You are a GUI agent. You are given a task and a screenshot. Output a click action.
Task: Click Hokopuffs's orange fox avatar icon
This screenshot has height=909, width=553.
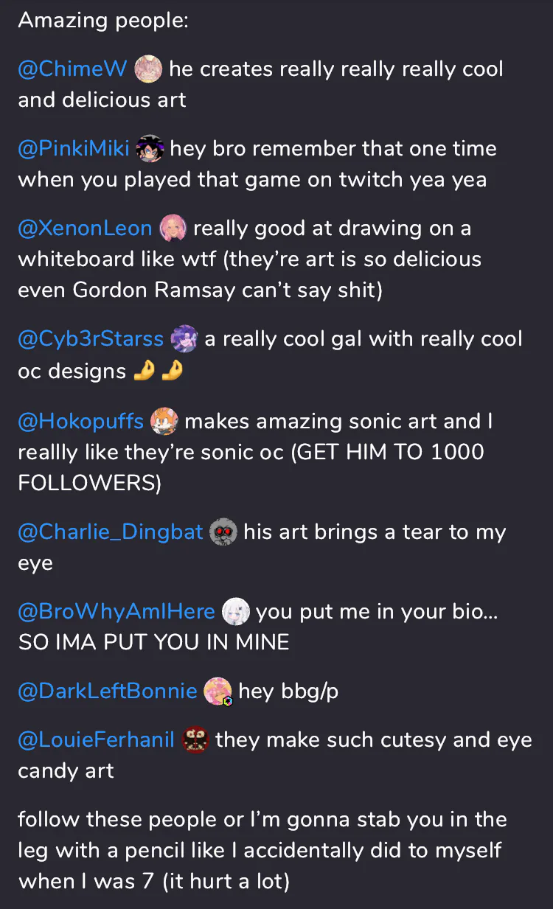tap(164, 422)
